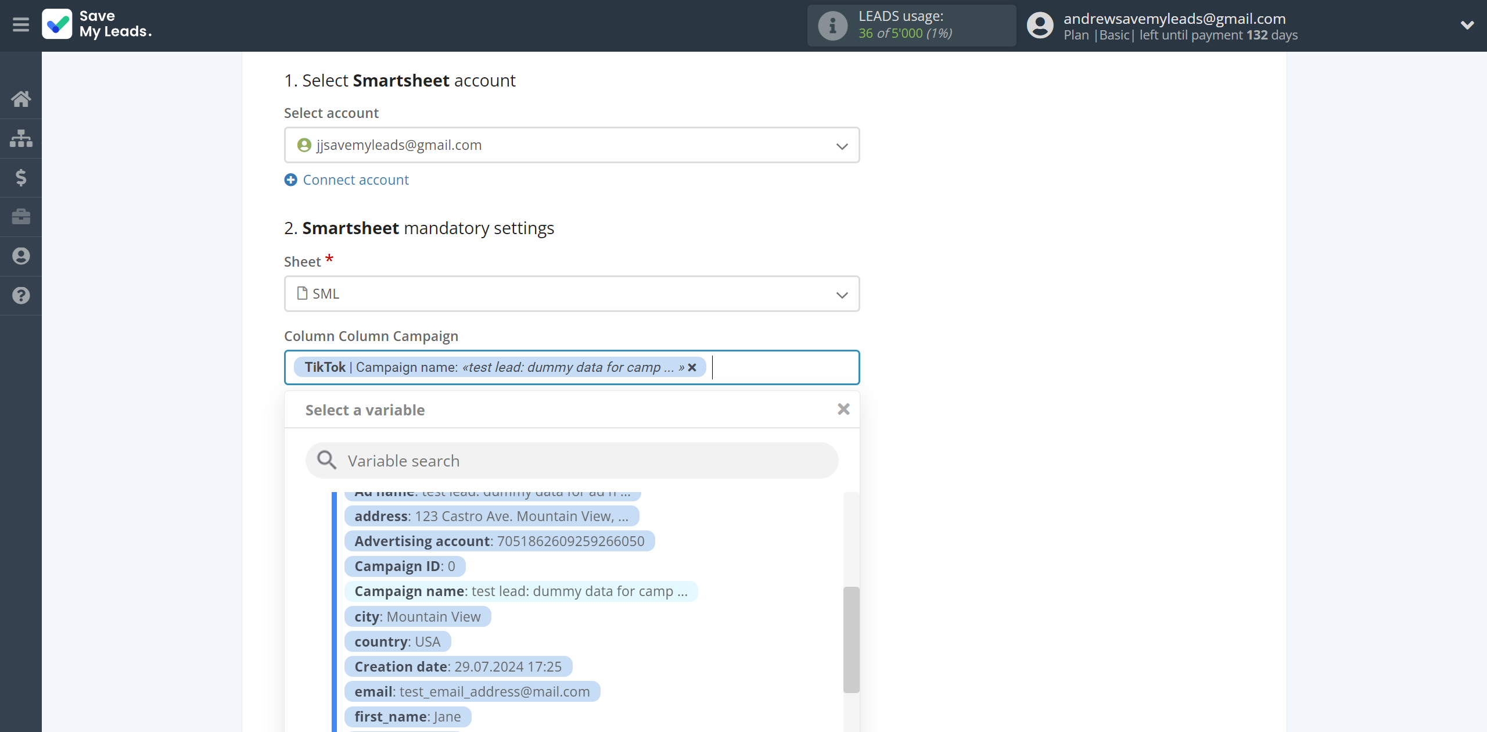Open the hamburger menu
Image resolution: width=1487 pixels, height=732 pixels.
(x=21, y=25)
